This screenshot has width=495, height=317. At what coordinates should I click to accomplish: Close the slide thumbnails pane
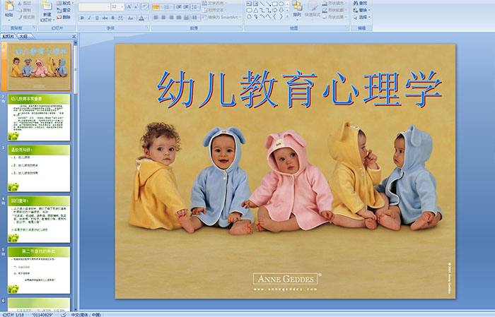[74, 37]
